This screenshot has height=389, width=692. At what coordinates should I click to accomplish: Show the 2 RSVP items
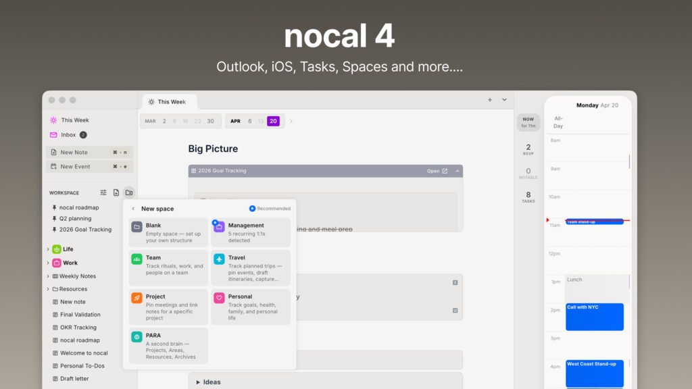(x=528, y=149)
